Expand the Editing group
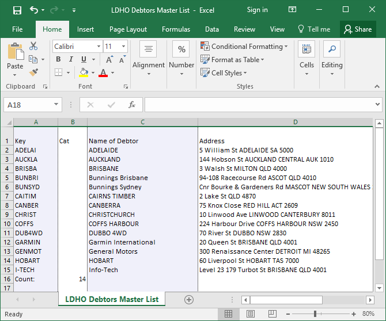386x321 pixels. tap(332, 59)
